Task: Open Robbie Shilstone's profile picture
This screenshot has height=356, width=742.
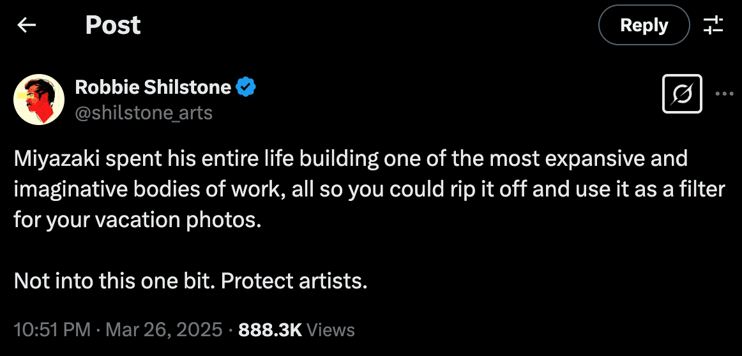Action: (x=39, y=99)
